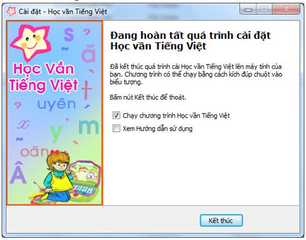Viewport: 306px width, 240px height.
Task: Click the purple letter 'Â' in the banner
Action: tap(18, 173)
